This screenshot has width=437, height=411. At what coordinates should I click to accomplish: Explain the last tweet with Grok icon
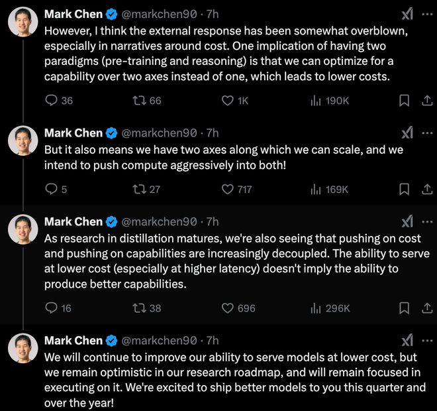pyautogui.click(x=407, y=341)
